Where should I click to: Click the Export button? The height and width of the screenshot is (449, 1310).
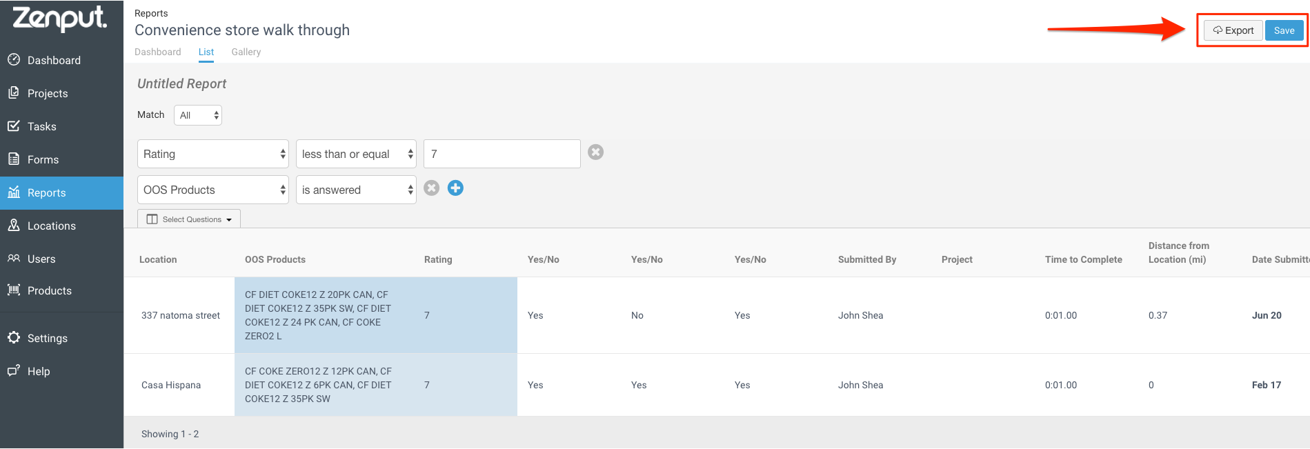click(x=1233, y=30)
